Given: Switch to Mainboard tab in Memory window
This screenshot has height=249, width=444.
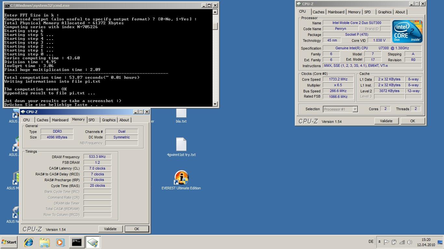Looking at the screenshot, I should click(x=60, y=120).
